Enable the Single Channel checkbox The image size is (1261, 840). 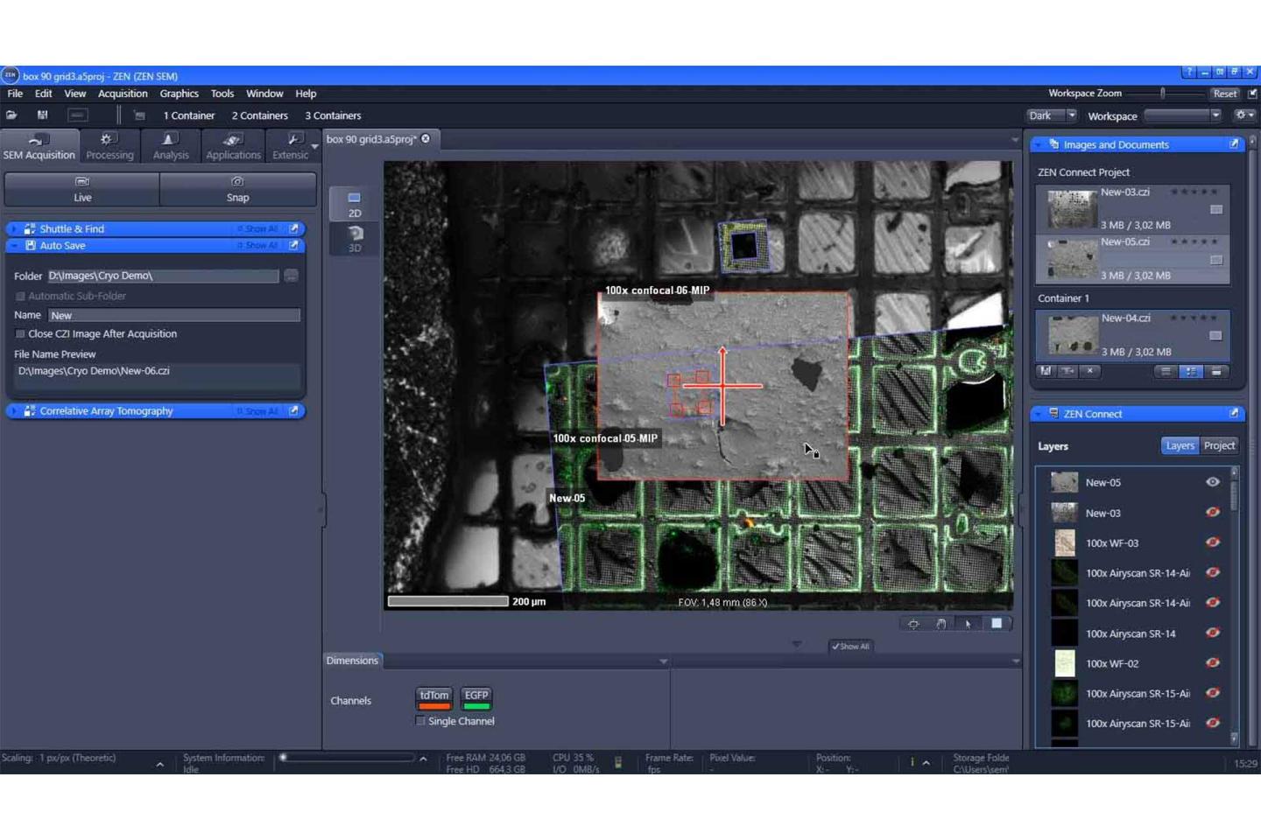pyautogui.click(x=421, y=720)
